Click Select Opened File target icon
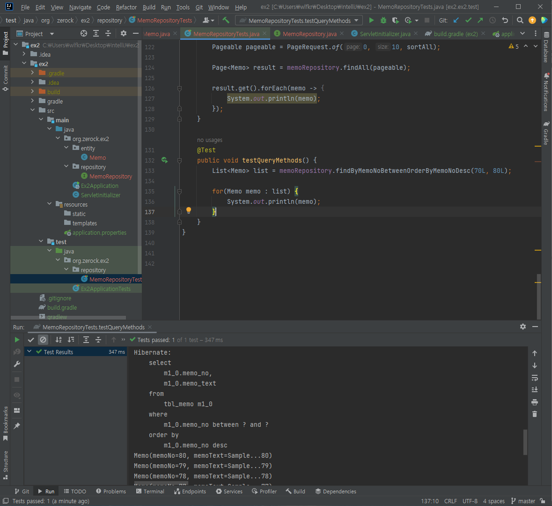Image resolution: width=552 pixels, height=506 pixels. [x=83, y=33]
